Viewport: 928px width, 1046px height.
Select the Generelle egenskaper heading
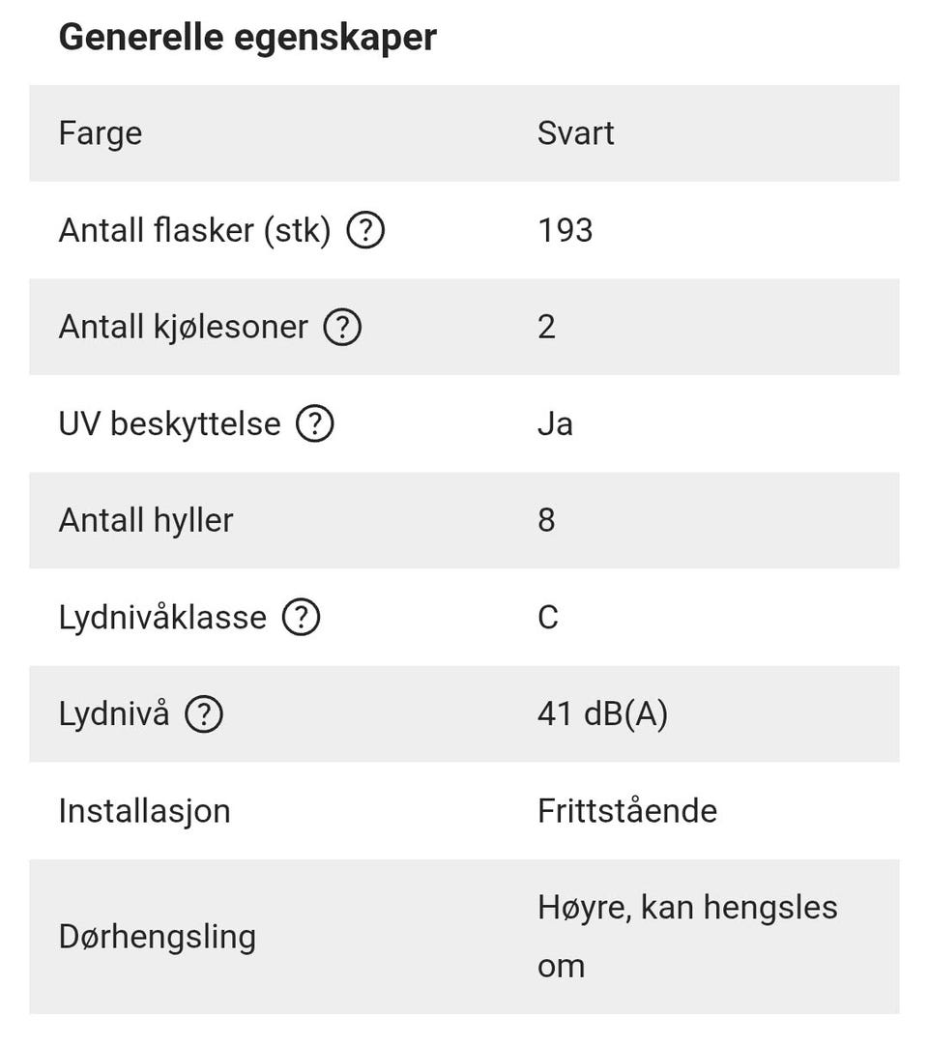click(247, 37)
